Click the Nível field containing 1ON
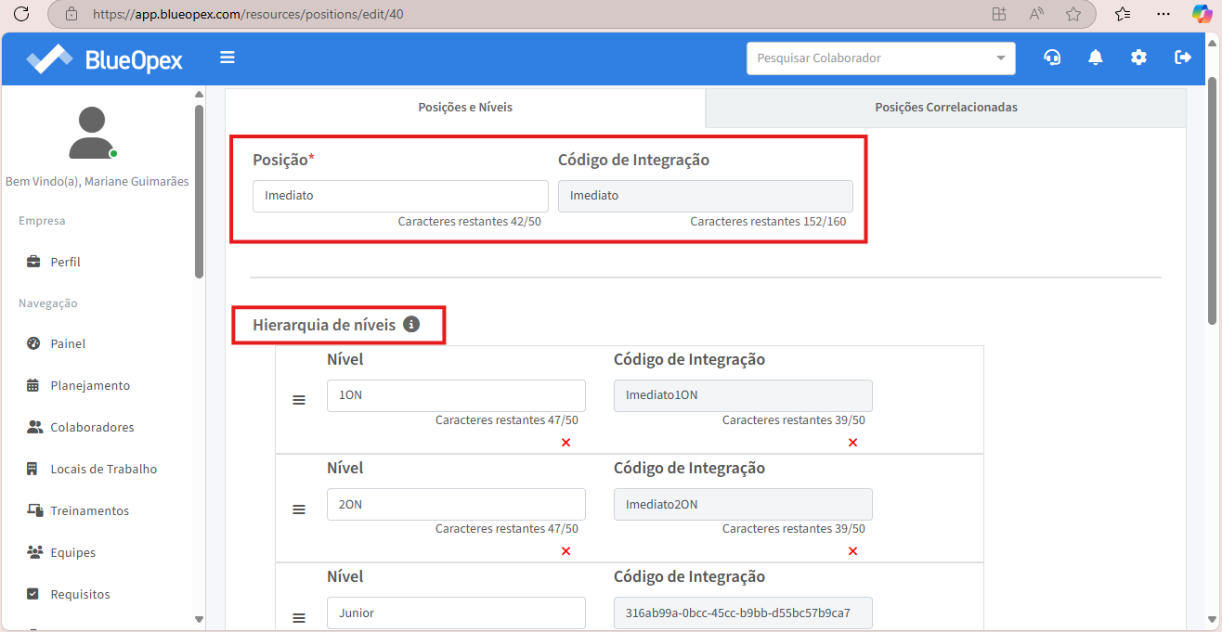Screen dimensions: 1222x632 [456, 395]
